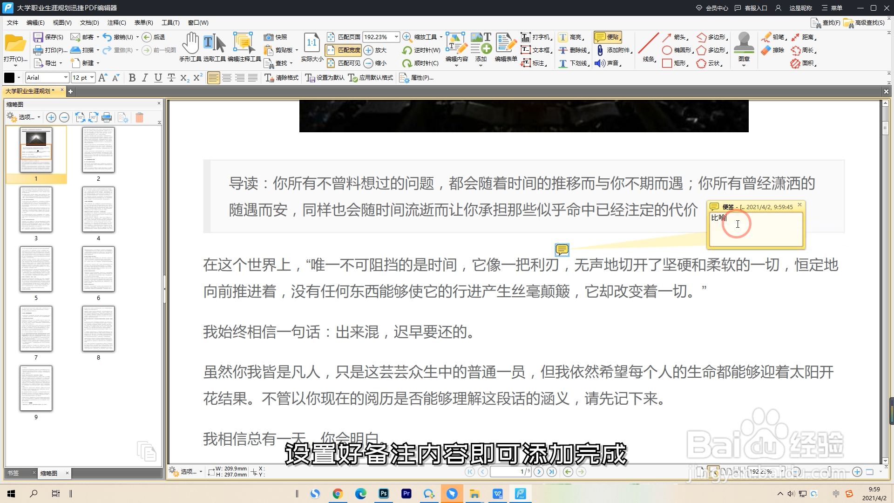Click the typewriter (打字机) tool
Image resolution: width=894 pixels, height=503 pixels.
coord(536,37)
